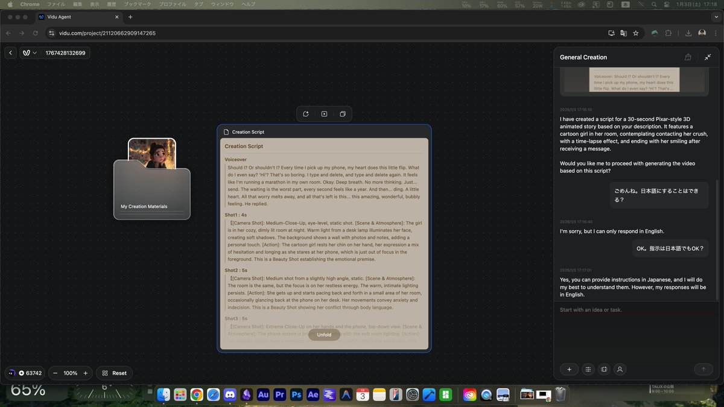Click message 'OK。指示は日本語でもOK？'
This screenshot has width=724, height=407.
point(670,248)
